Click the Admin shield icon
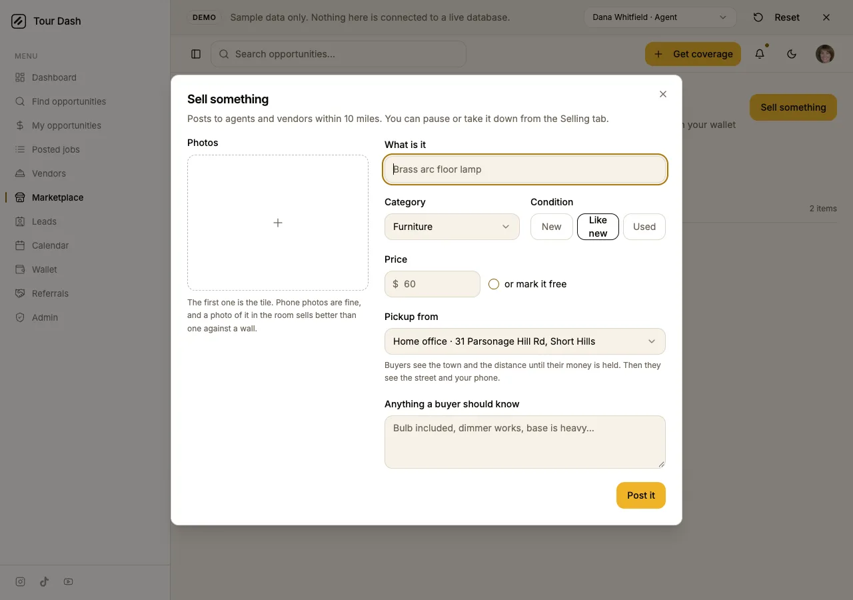853x600 pixels. click(x=20, y=317)
